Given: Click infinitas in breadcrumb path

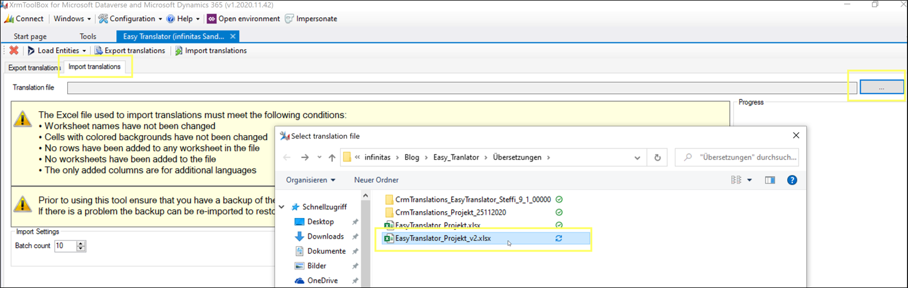Looking at the screenshot, I should click(377, 157).
